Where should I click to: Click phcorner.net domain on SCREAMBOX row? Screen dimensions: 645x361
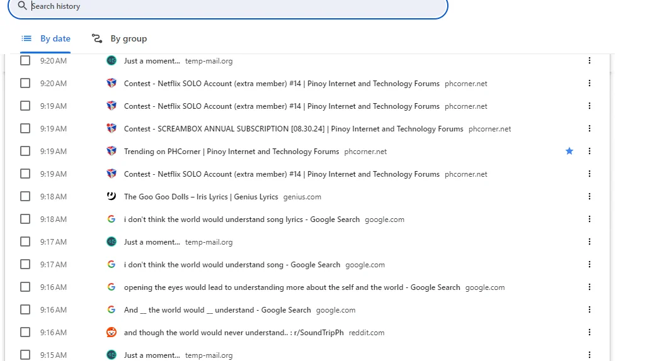489,129
